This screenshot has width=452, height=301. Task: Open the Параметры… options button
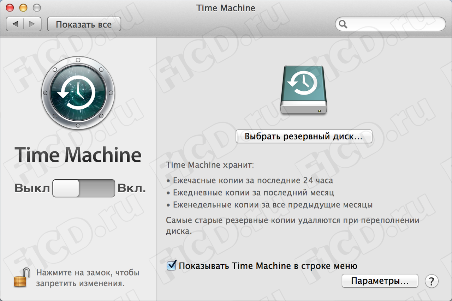[x=380, y=281]
